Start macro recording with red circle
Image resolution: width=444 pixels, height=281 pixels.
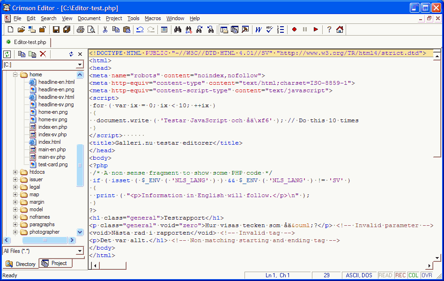click(x=294, y=30)
